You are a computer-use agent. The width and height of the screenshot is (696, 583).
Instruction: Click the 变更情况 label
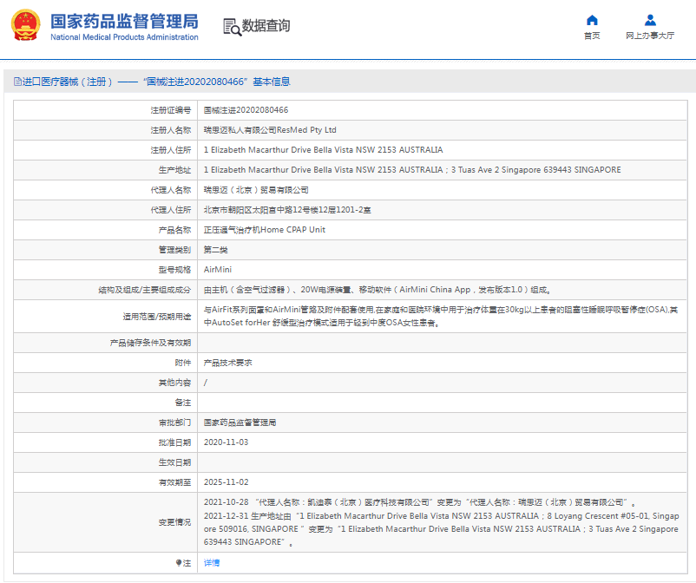(x=174, y=522)
